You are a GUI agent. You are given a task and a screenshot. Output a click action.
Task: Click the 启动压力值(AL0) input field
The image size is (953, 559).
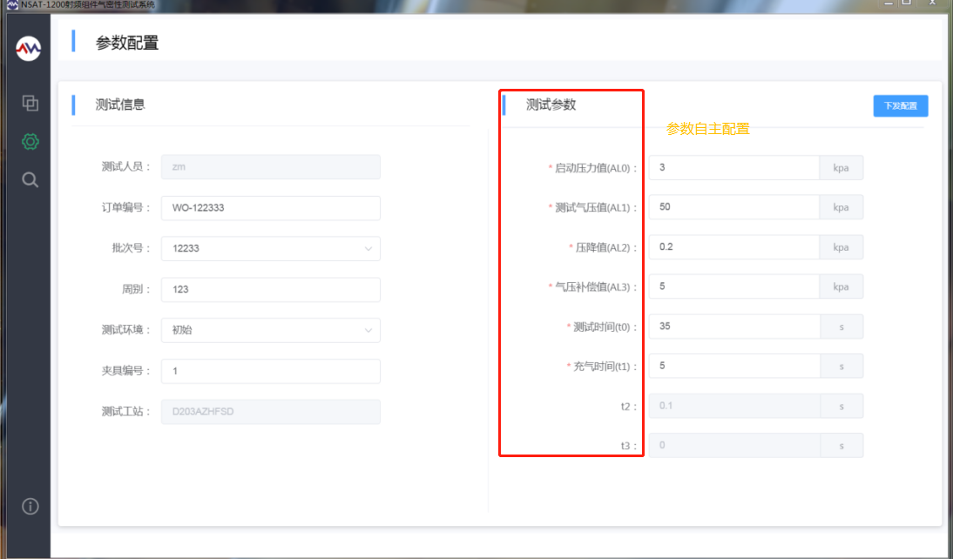(733, 168)
